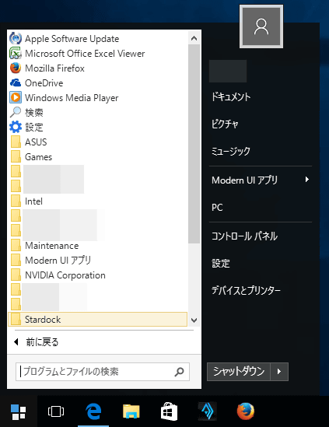Screen dimensions: 329x427
Task: Click the Intel folder icon
Action: [16, 201]
